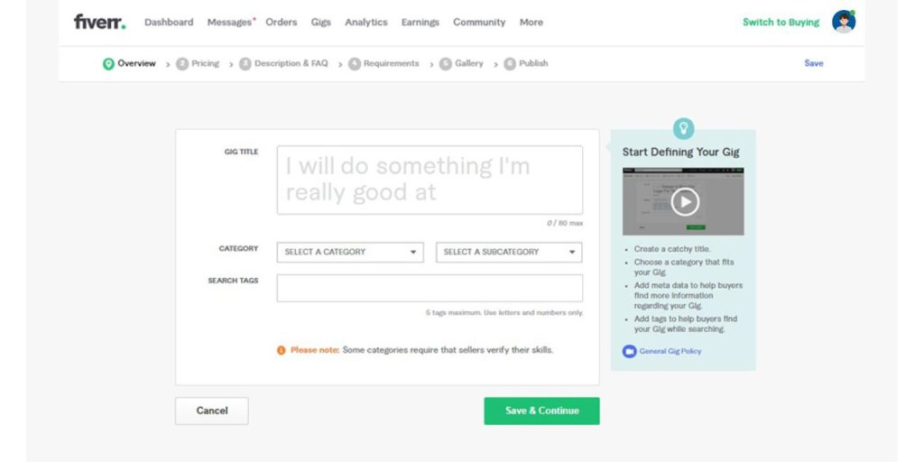Open Analytics from the top menu
Viewport: 924px width, 462px height.
(x=366, y=23)
